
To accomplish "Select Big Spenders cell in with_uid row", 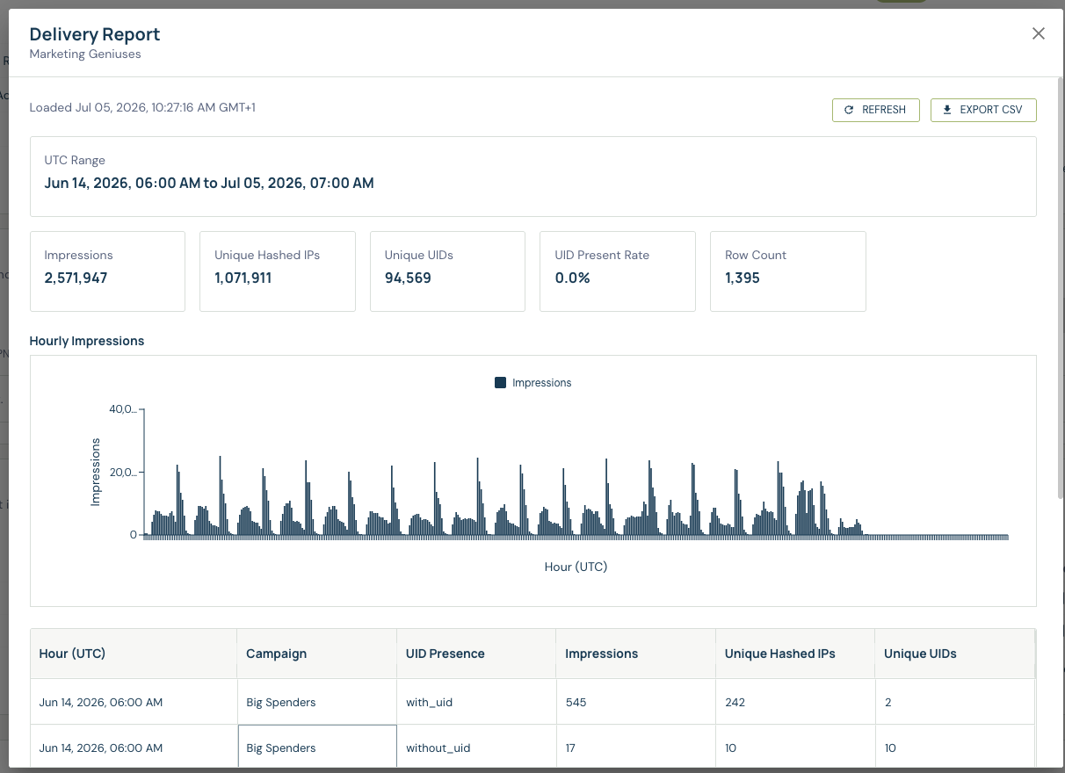I will click(316, 702).
